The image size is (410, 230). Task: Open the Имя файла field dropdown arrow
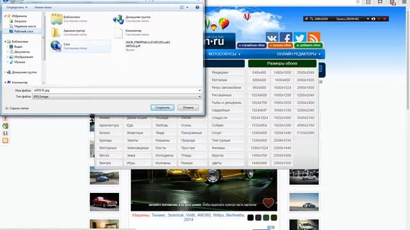point(199,90)
